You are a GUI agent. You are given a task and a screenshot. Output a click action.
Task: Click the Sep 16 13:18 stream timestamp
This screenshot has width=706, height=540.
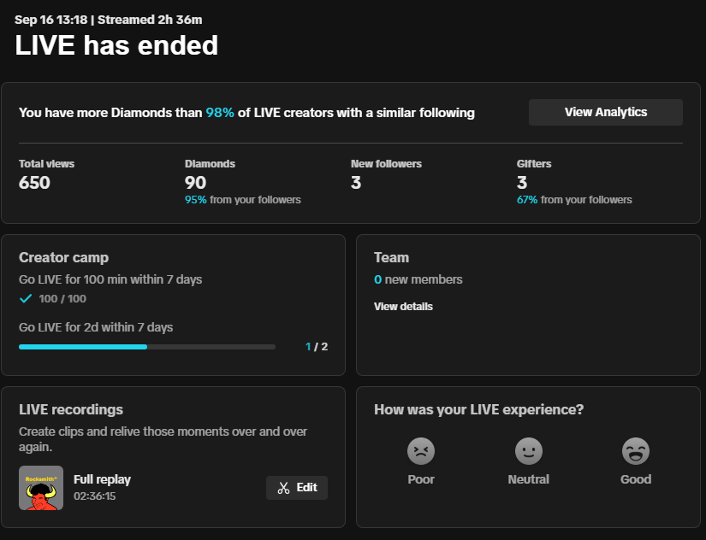click(x=50, y=20)
